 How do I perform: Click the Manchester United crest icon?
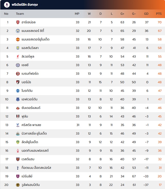(x=18, y=39)
